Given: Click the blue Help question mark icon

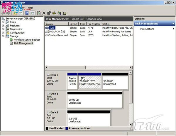Looking at the screenshot, I should point(27,13).
